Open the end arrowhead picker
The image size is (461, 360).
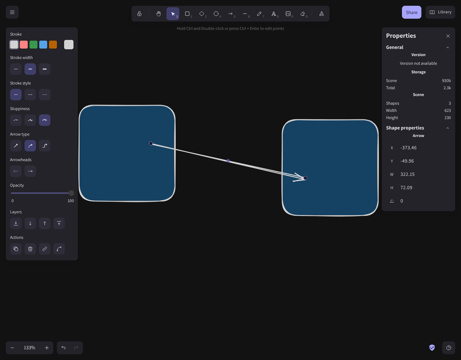[30, 171]
